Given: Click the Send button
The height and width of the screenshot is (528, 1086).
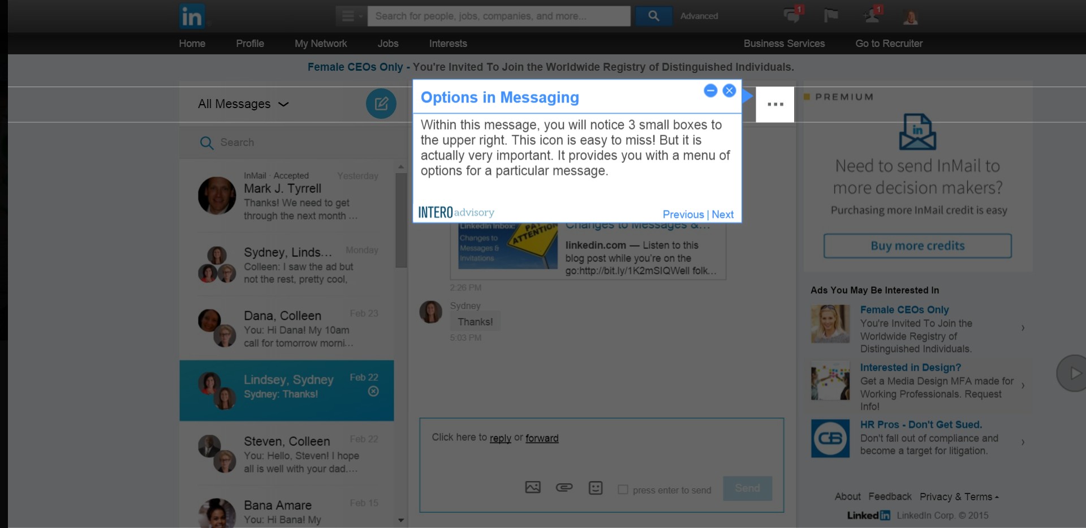Looking at the screenshot, I should pos(747,488).
